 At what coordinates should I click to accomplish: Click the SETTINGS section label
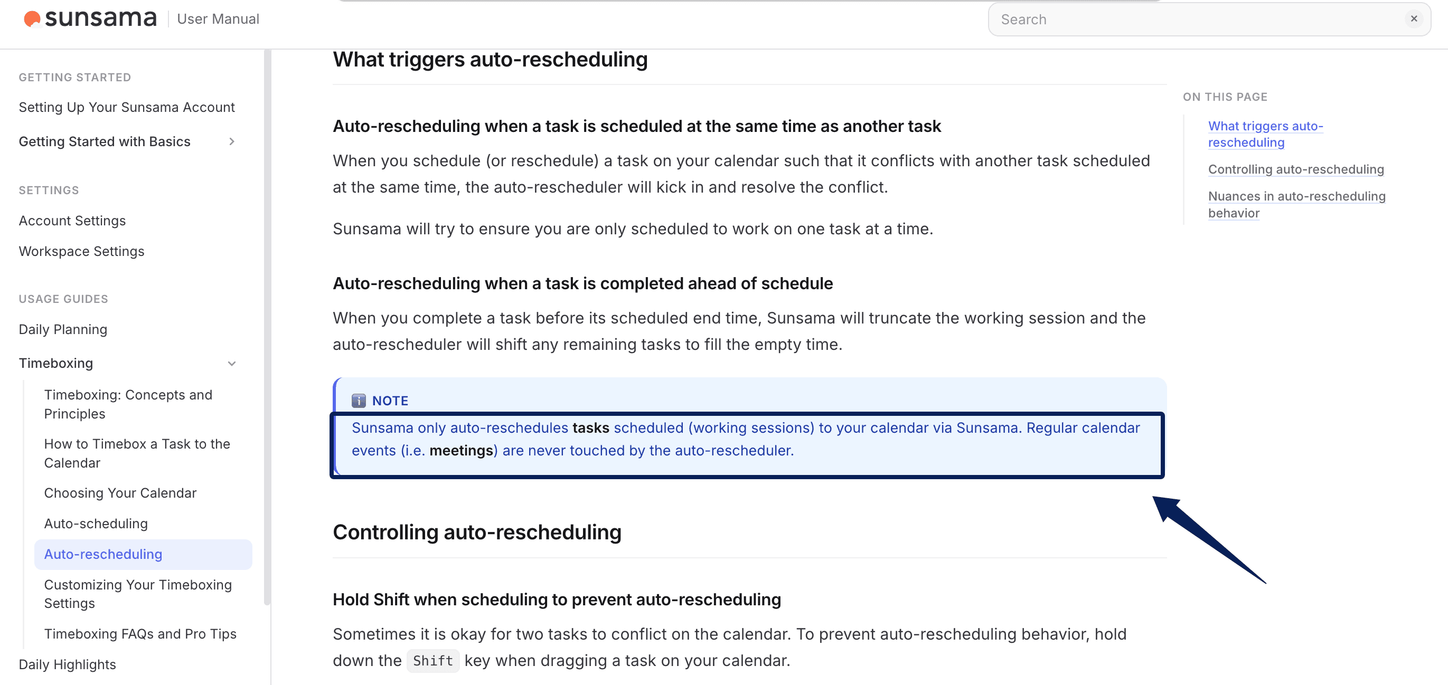click(49, 191)
